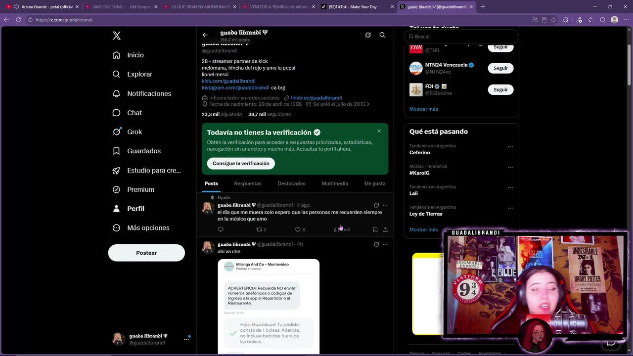Open the account switcher menu dots

pyautogui.click(x=186, y=339)
